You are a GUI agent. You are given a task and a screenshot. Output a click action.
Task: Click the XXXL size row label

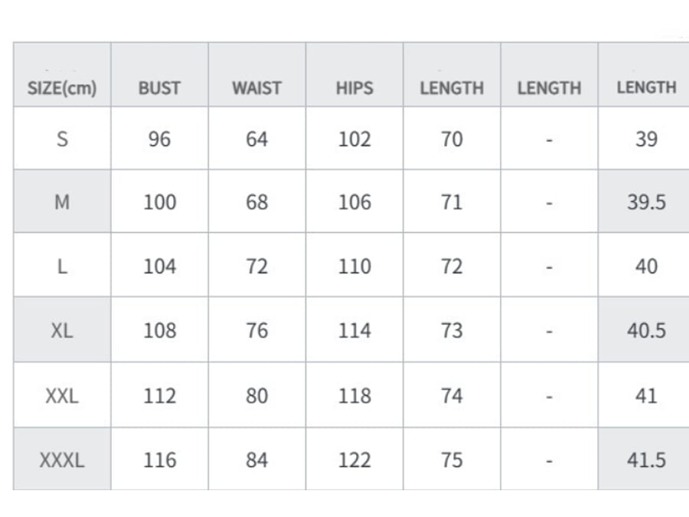pyautogui.click(x=62, y=460)
